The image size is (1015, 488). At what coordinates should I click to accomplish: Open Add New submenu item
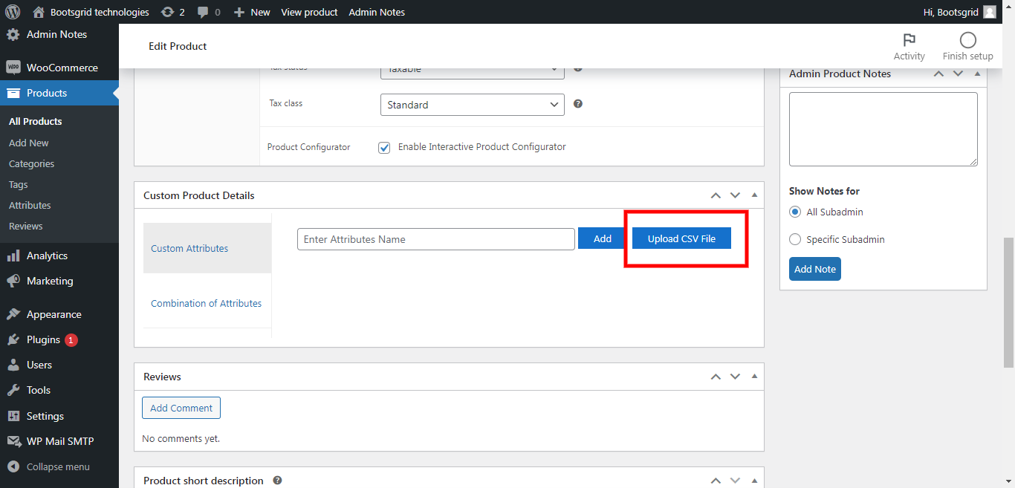click(29, 143)
